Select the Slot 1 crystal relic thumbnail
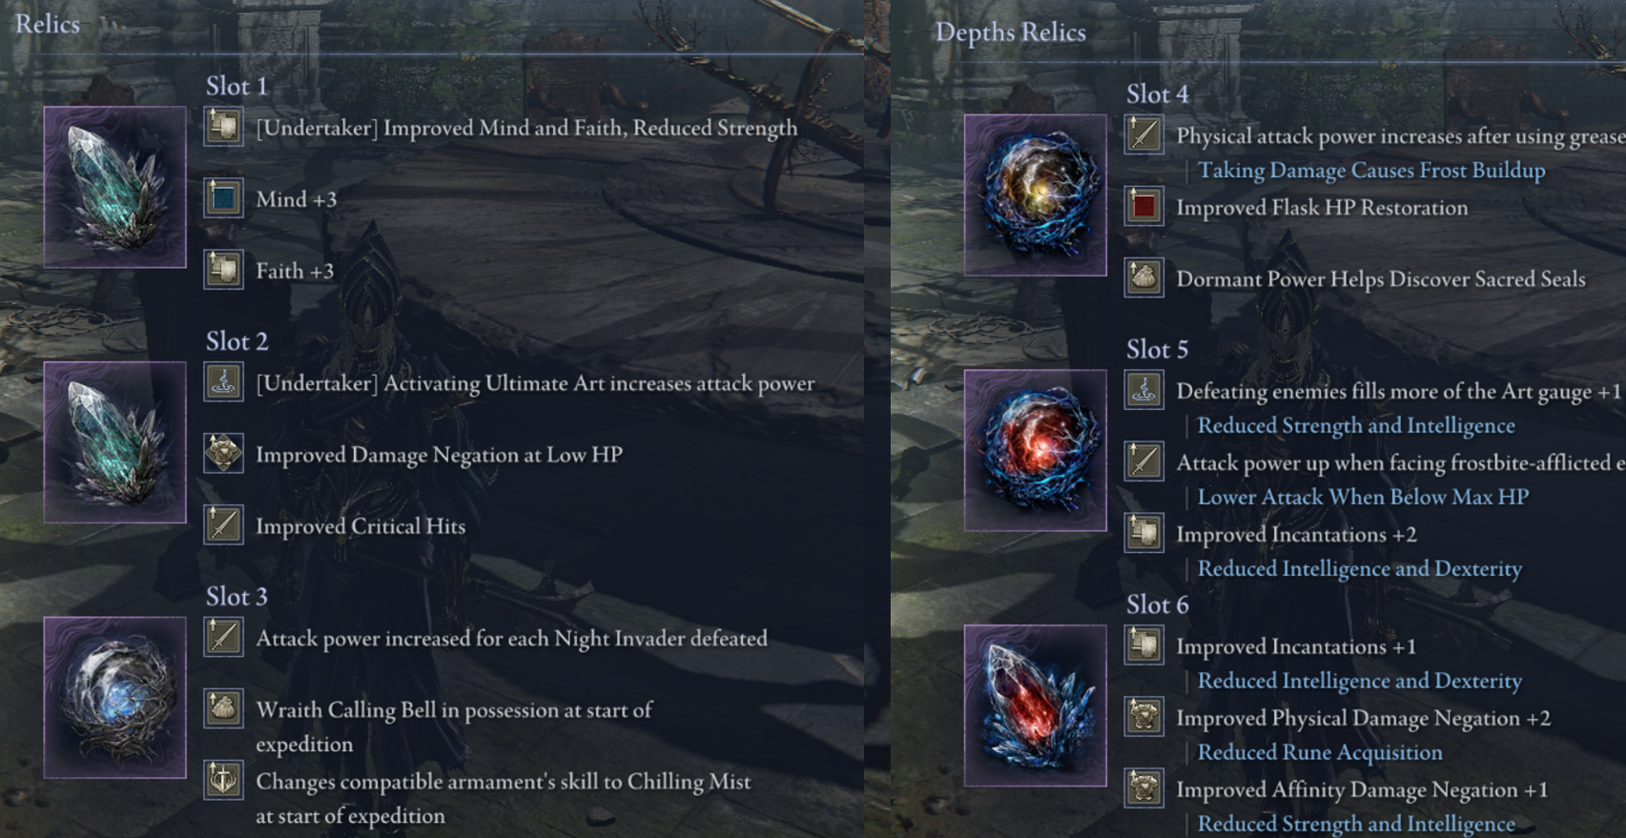Viewport: 1626px width, 838px height. click(114, 187)
